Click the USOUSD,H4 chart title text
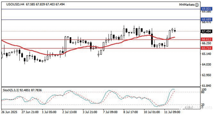215x116 pixels. coord(15,4)
